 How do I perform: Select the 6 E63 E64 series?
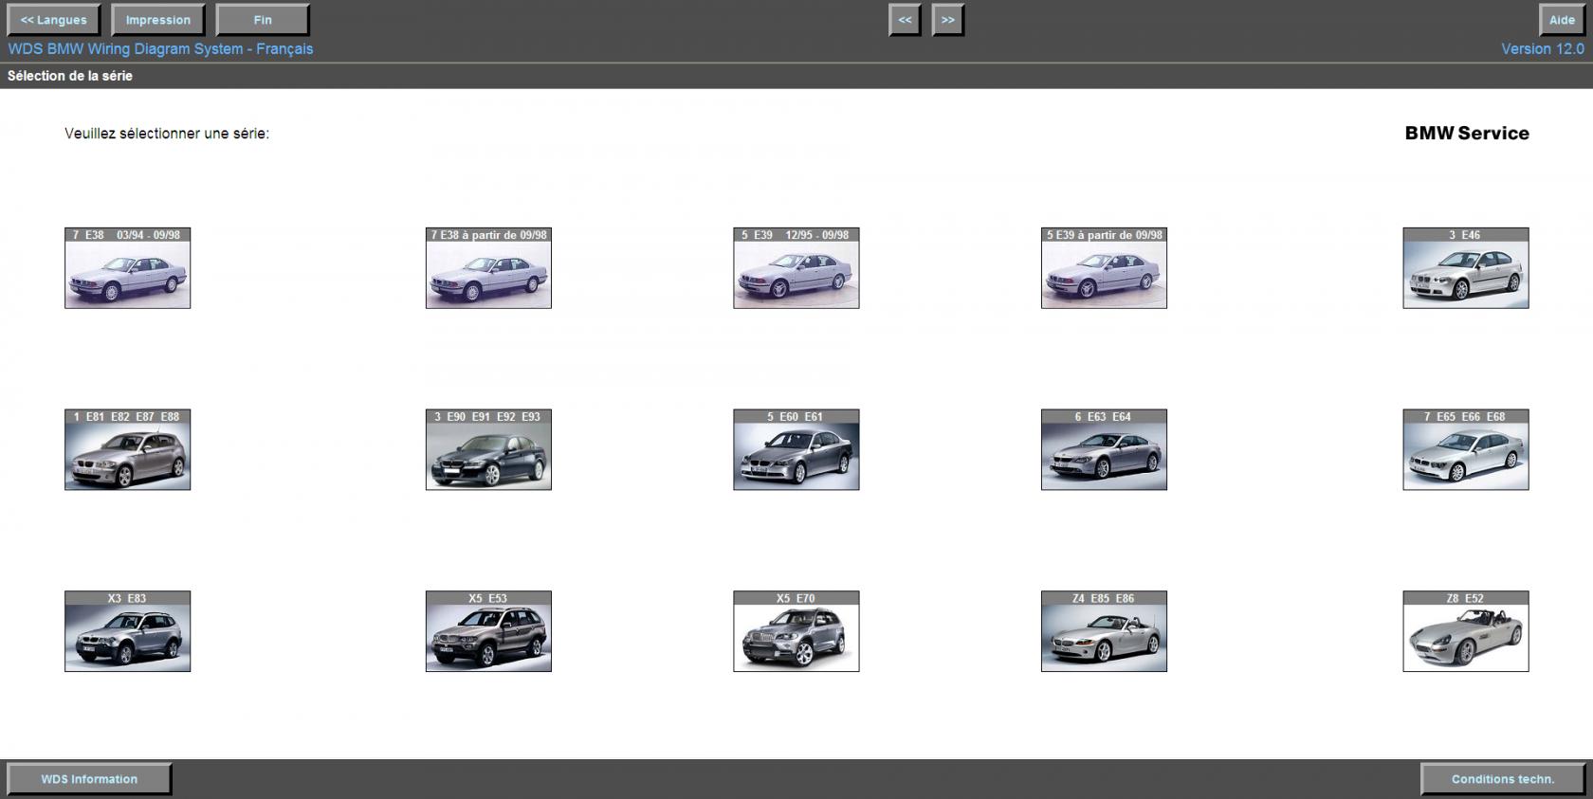[1104, 450]
